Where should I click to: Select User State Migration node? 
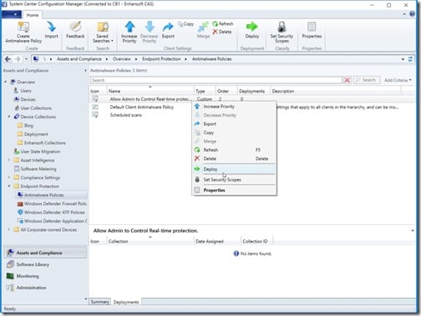click(x=40, y=152)
